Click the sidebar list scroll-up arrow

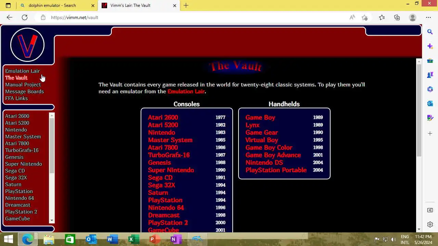52,115
